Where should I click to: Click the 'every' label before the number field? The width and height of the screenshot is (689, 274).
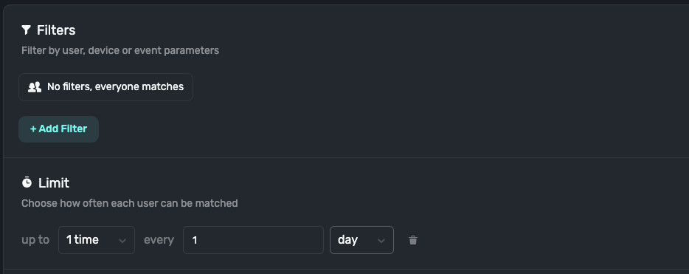[x=159, y=240]
